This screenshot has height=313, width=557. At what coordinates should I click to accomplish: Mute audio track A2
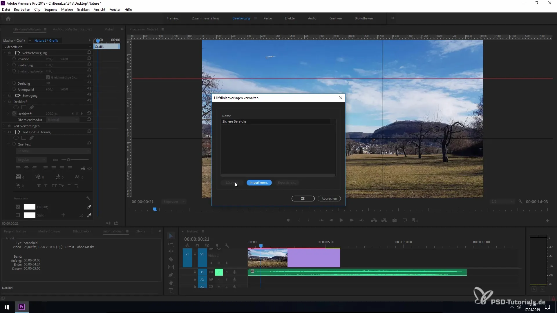(219, 279)
